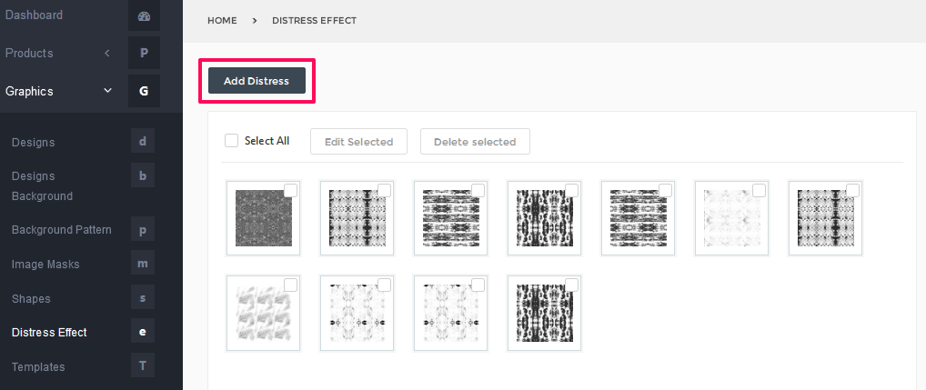This screenshot has height=390, width=926.
Task: Click the Graphics 'G' icon tile
Action: [144, 92]
